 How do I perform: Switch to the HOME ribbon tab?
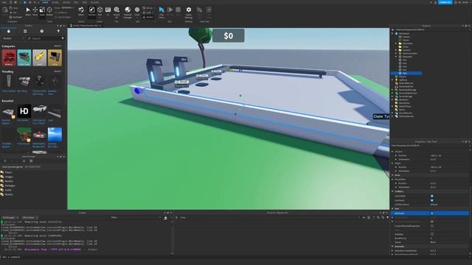click(x=45, y=2)
